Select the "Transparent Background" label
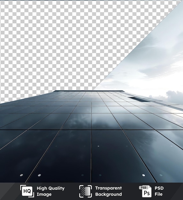This screenshot has height=200, width=183. (108, 191)
